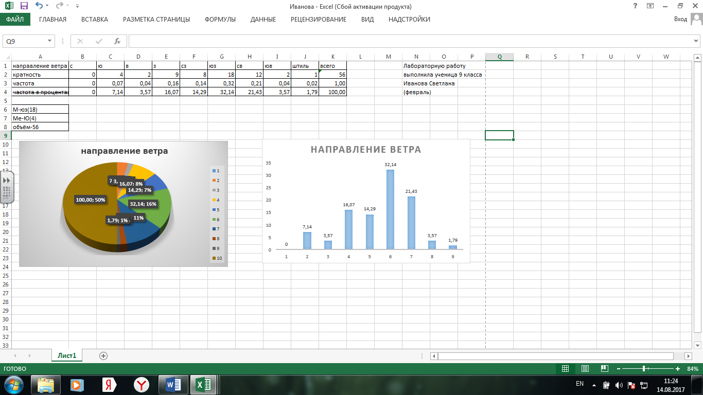The height and width of the screenshot is (395, 703).
Task: Open the ФОРМУЛЫ ribbon tab
Action: pos(220,20)
